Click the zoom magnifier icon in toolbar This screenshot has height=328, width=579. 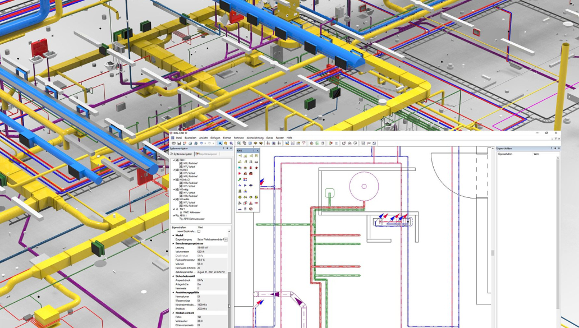tap(238, 143)
